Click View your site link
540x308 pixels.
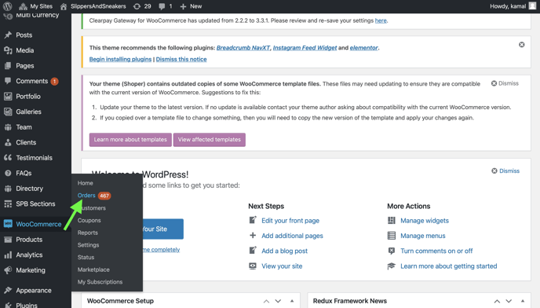(x=282, y=266)
